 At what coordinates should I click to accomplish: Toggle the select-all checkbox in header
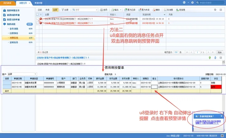[x=37, y=14]
